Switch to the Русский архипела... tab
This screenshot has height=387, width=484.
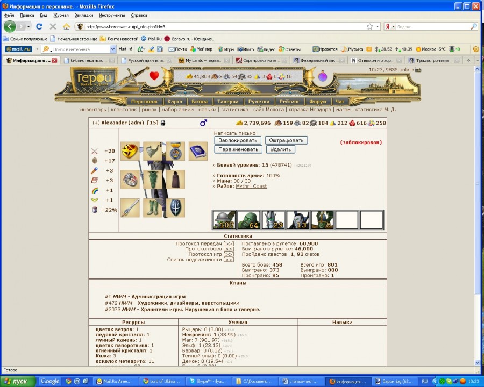147,61
